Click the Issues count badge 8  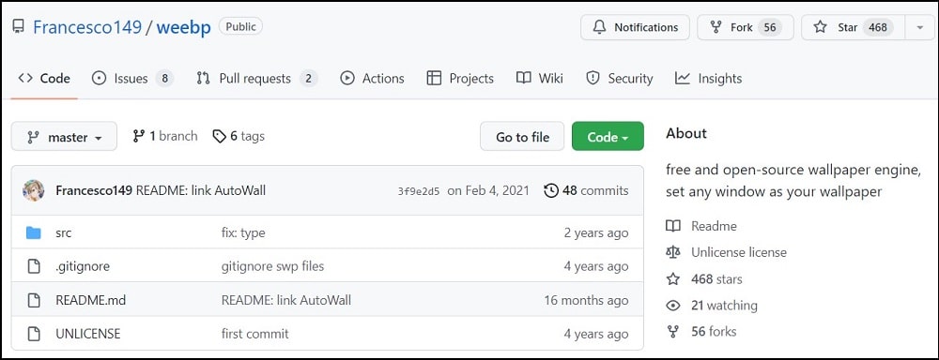164,79
